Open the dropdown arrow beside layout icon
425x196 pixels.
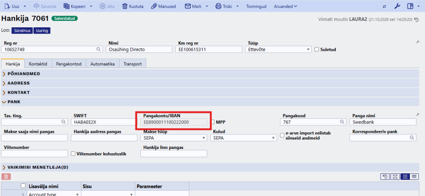tap(418, 6)
